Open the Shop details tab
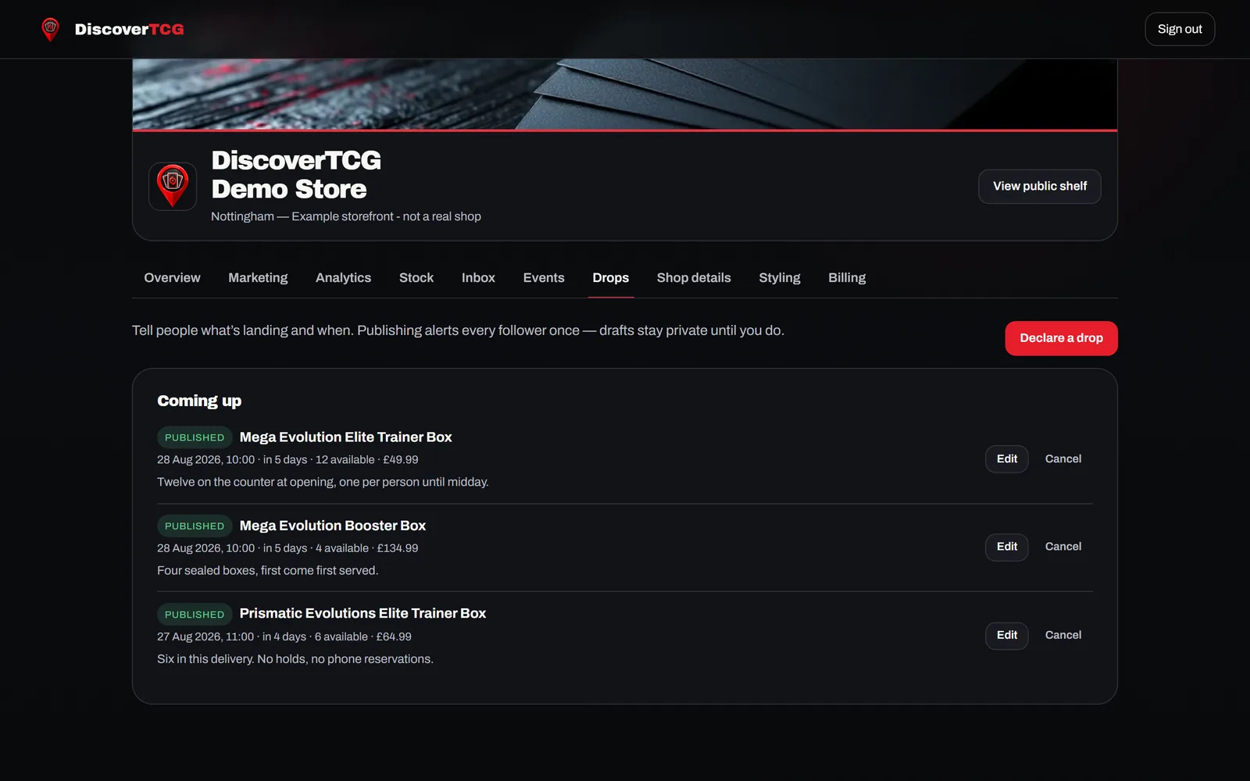1250x781 pixels. click(x=694, y=278)
